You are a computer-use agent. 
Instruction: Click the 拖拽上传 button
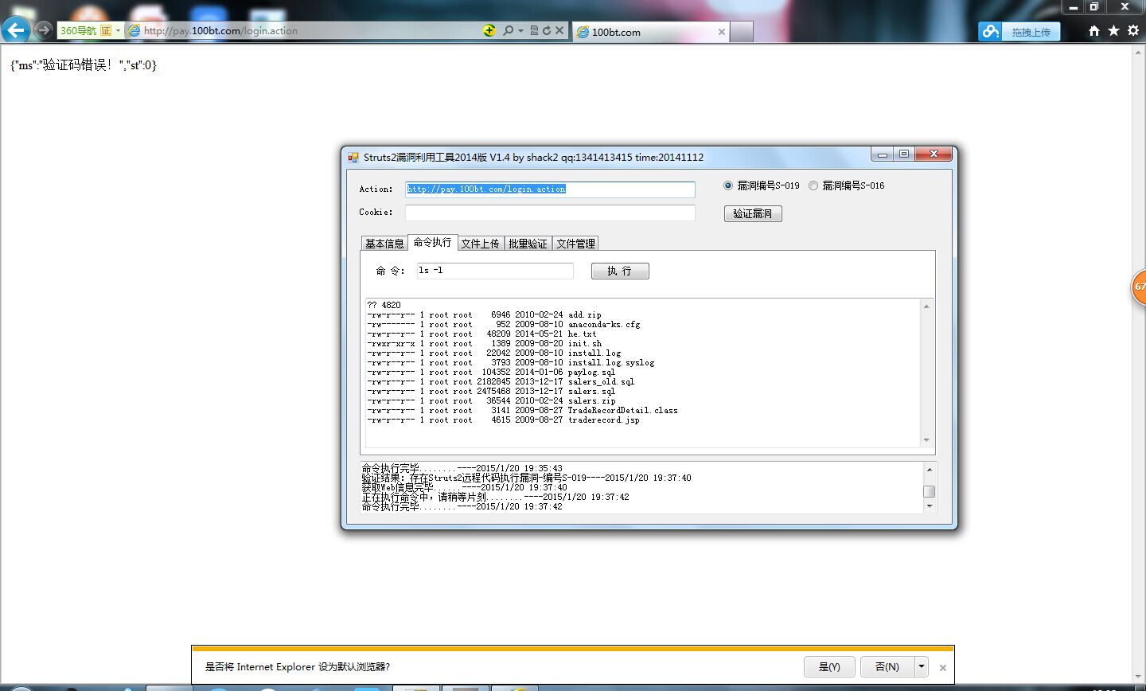point(1031,32)
